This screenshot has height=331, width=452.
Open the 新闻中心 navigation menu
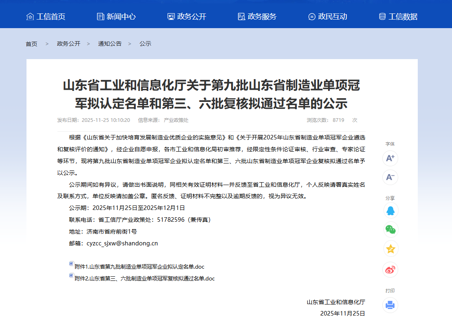click(x=121, y=17)
